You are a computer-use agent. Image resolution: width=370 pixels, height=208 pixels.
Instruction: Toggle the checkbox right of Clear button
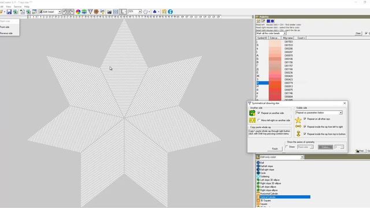click(x=366, y=34)
